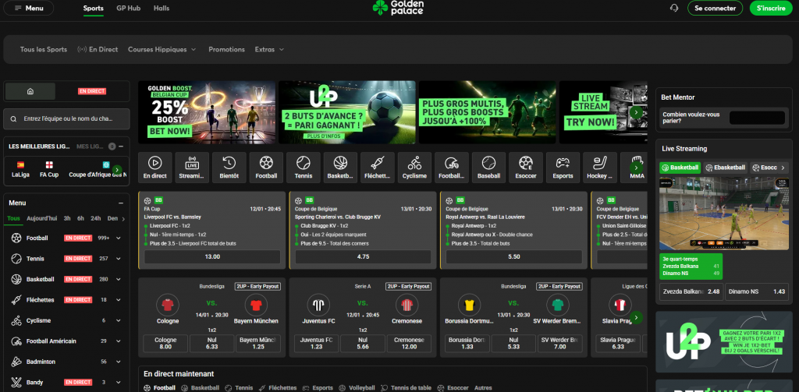Click the customer support headset icon
The height and width of the screenshot is (392, 799).
(x=674, y=8)
